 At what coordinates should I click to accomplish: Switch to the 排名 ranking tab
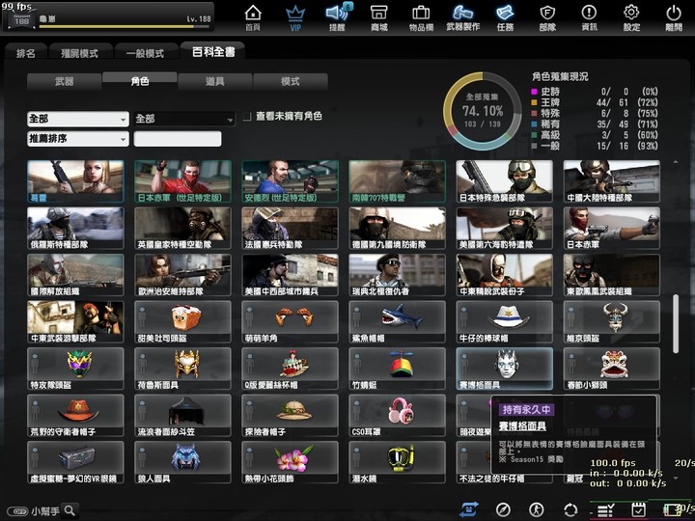(26, 53)
